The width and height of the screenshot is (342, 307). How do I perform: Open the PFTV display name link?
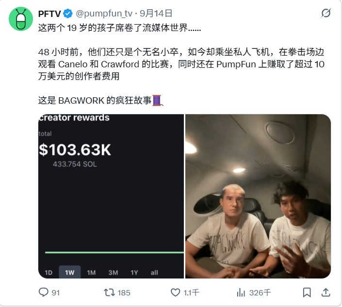click(49, 14)
